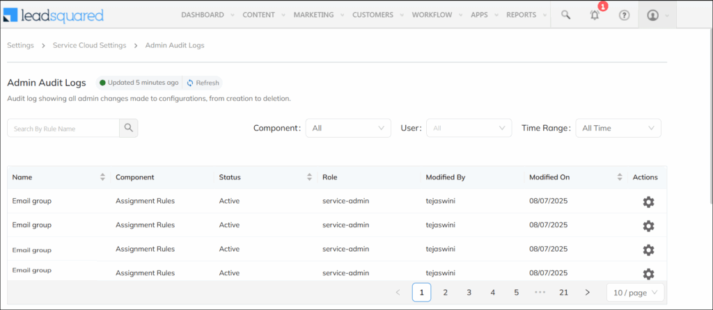Open the search magnifier in top bar
The width and height of the screenshot is (713, 310).
[x=565, y=15]
